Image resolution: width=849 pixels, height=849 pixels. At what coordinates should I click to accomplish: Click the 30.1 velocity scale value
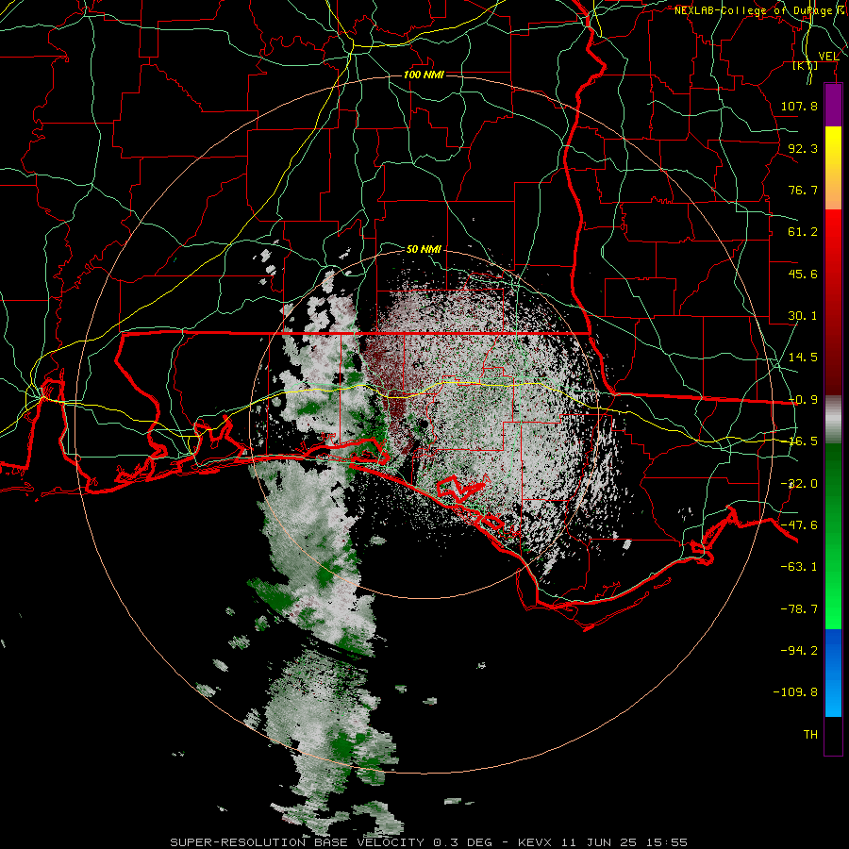[803, 316]
